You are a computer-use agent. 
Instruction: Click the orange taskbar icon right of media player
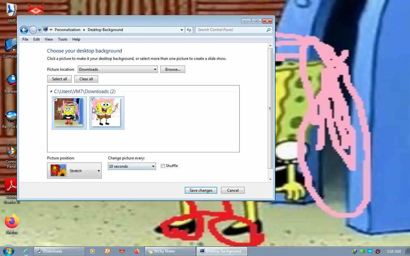[107, 251]
